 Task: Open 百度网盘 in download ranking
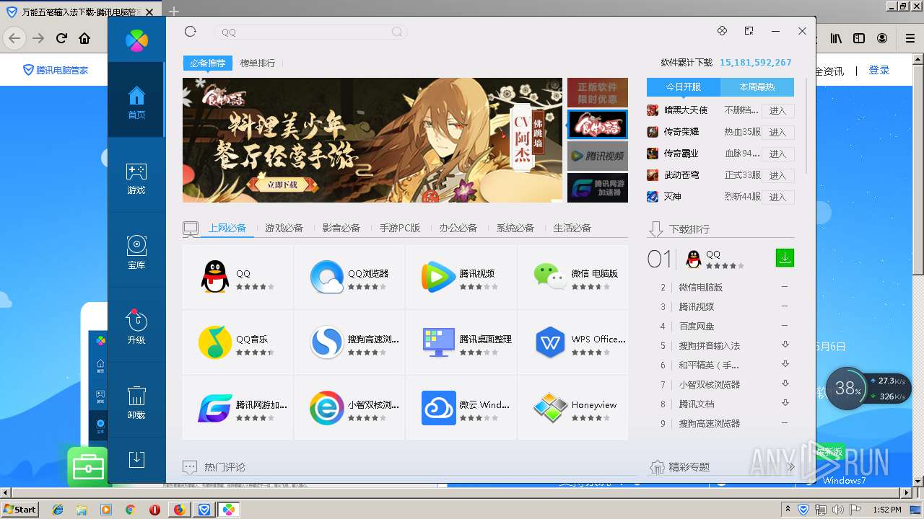[x=696, y=327]
